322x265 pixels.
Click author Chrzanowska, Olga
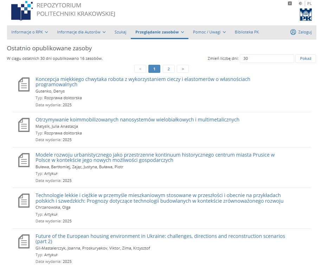53,207
